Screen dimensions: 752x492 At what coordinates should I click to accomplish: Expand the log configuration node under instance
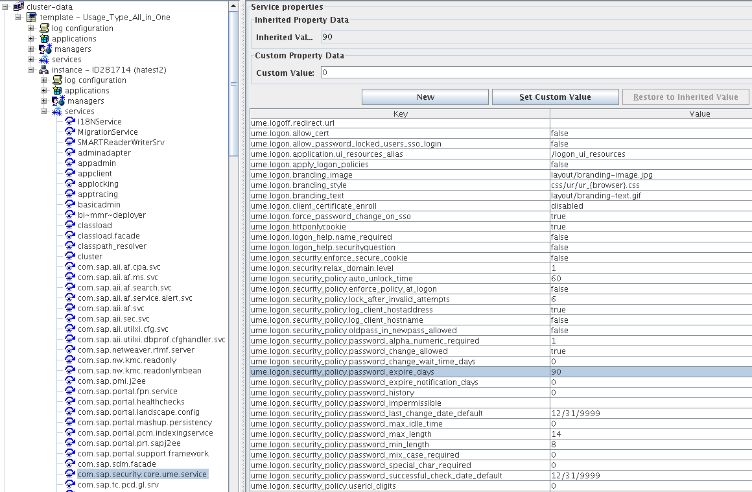pyautogui.click(x=43, y=80)
